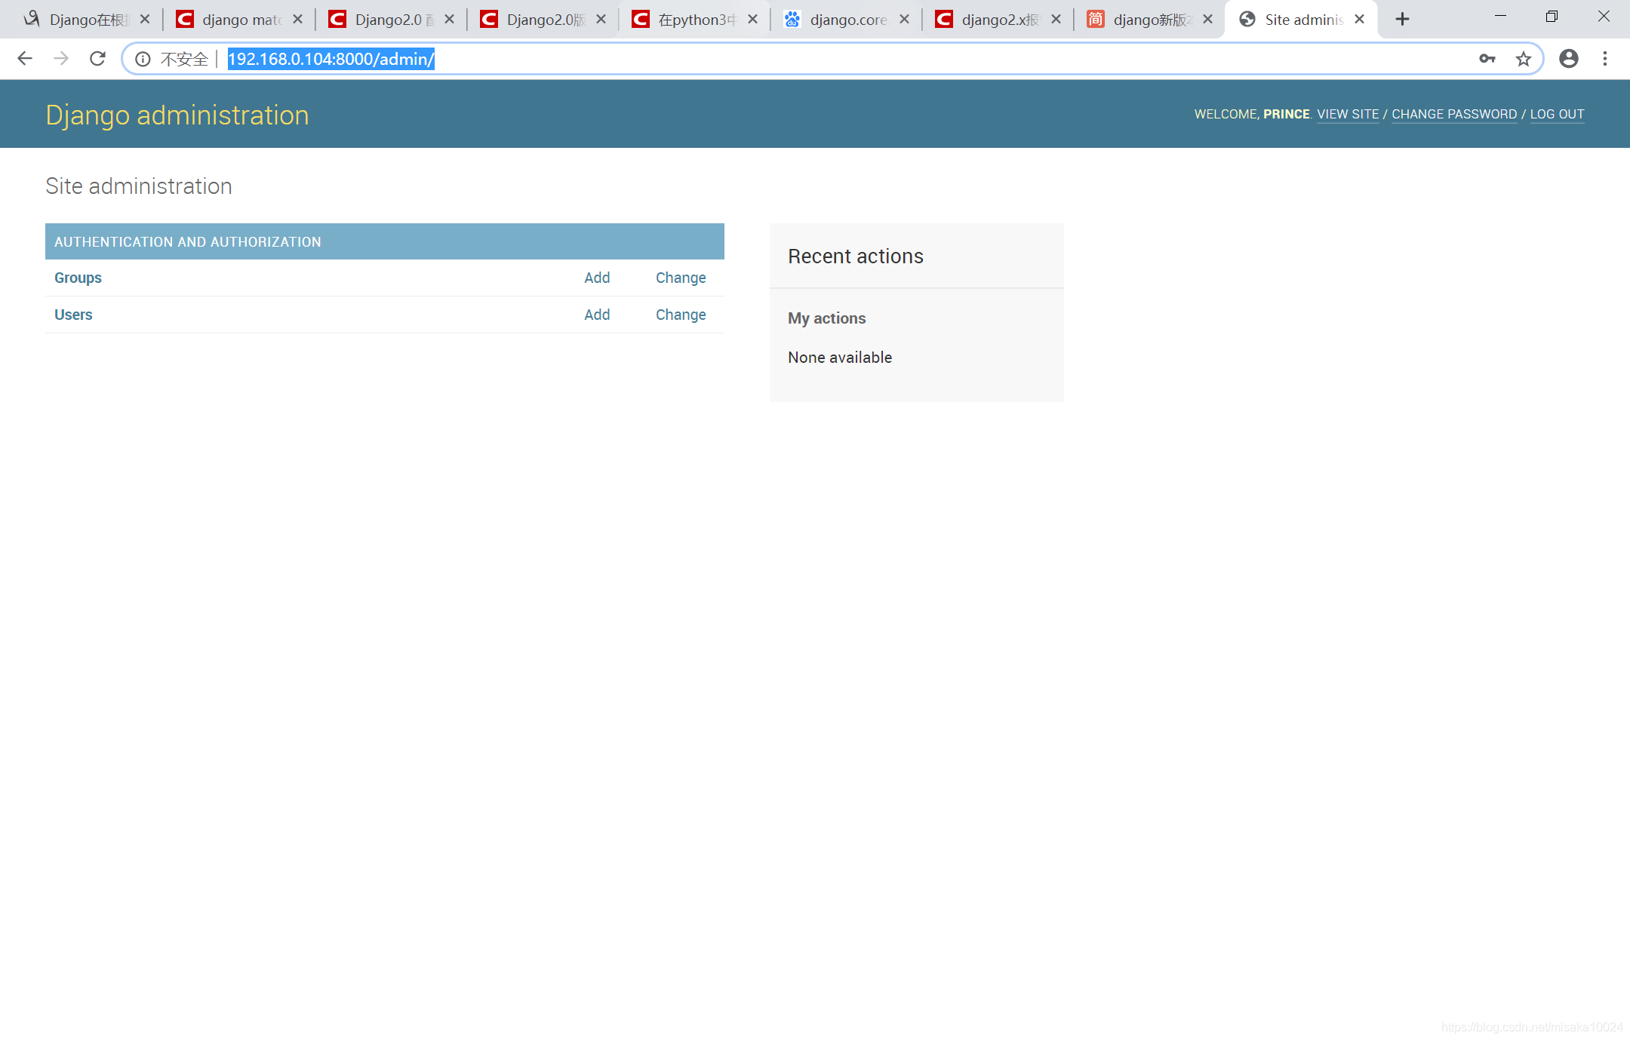Open a new tab with plus icon
The image size is (1630, 1041).
tap(1402, 20)
